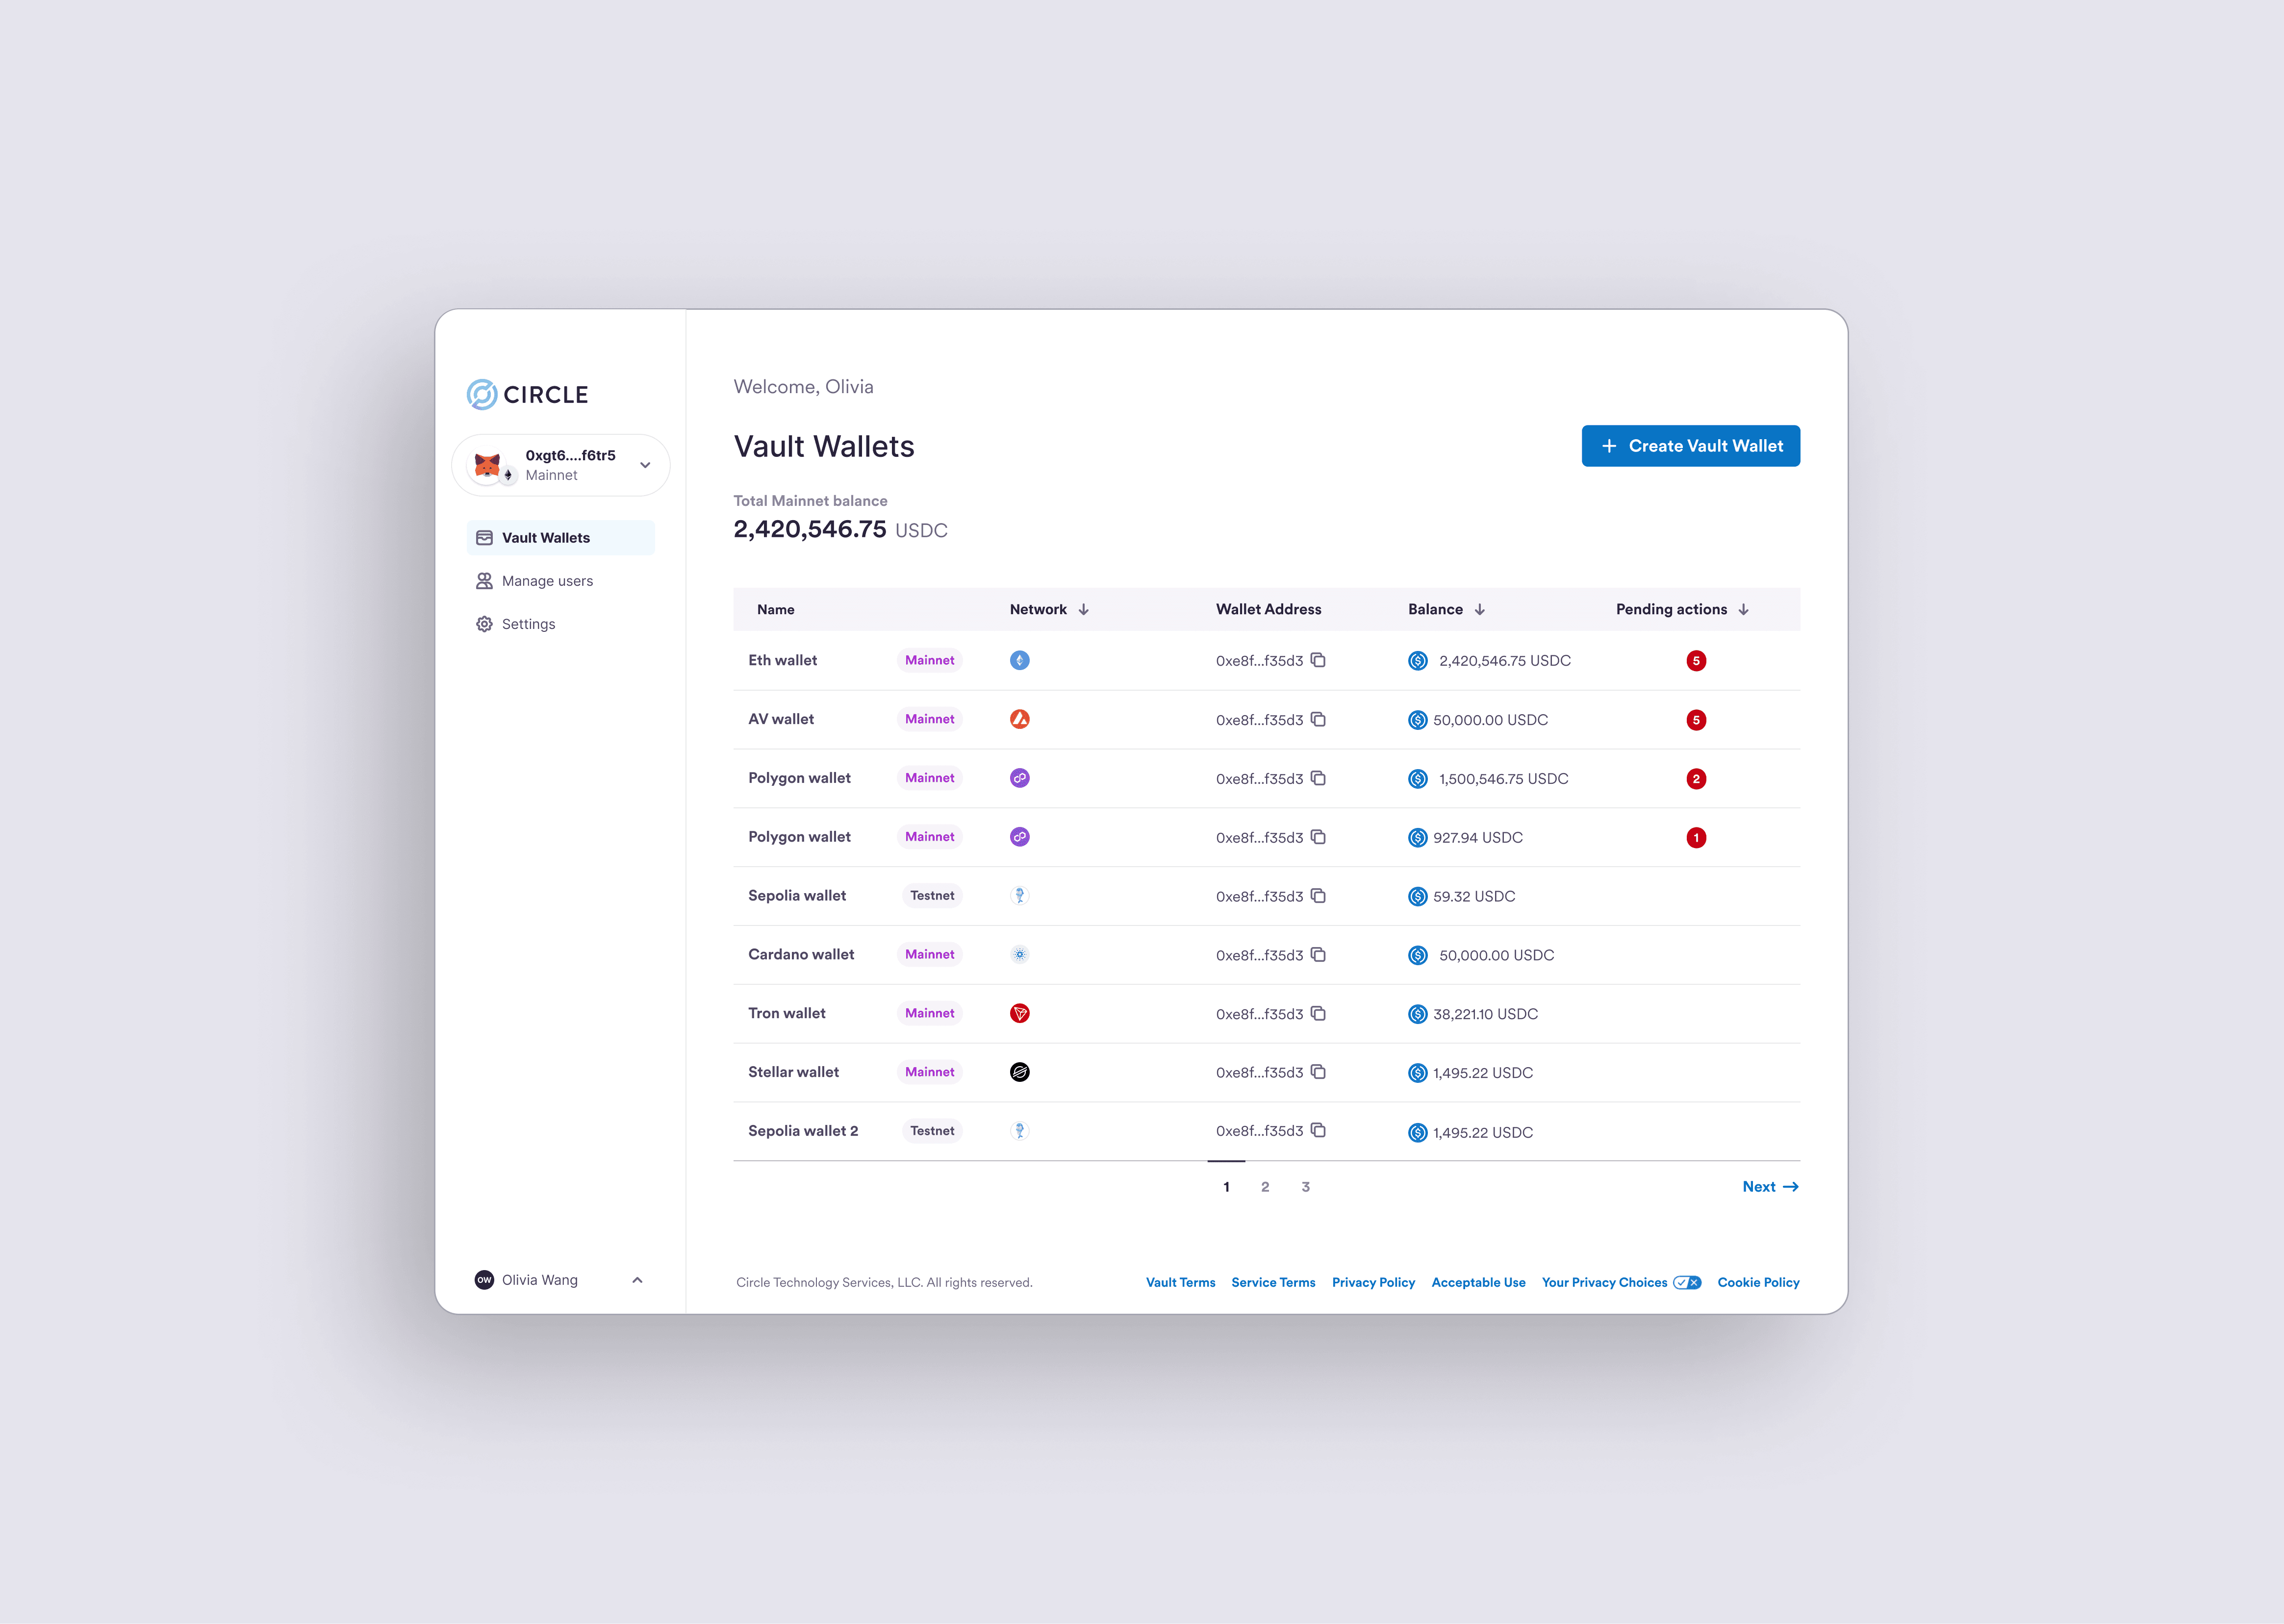Click the Avalanche network icon in AV wallet row
Screen dimensions: 2284x1624
(1019, 719)
